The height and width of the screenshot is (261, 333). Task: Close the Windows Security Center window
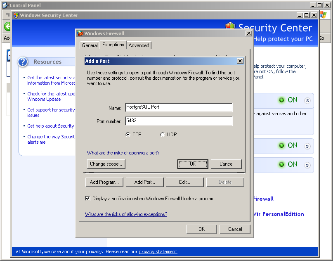[314, 15]
